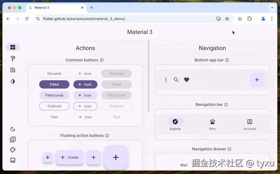Click the Actions column scrollbar
This screenshot has height=174, width=280.
tap(149, 76)
